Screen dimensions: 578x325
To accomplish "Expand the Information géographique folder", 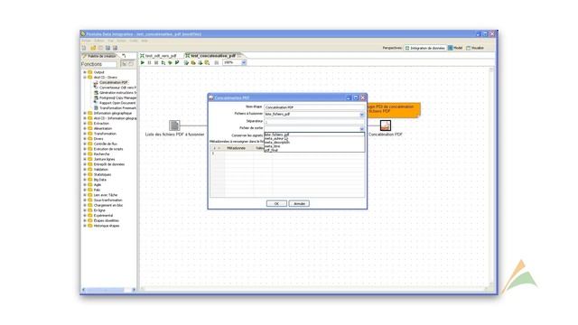I will [x=85, y=113].
